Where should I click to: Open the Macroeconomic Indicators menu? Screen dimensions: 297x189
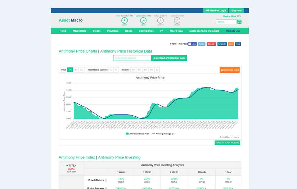(x=204, y=31)
